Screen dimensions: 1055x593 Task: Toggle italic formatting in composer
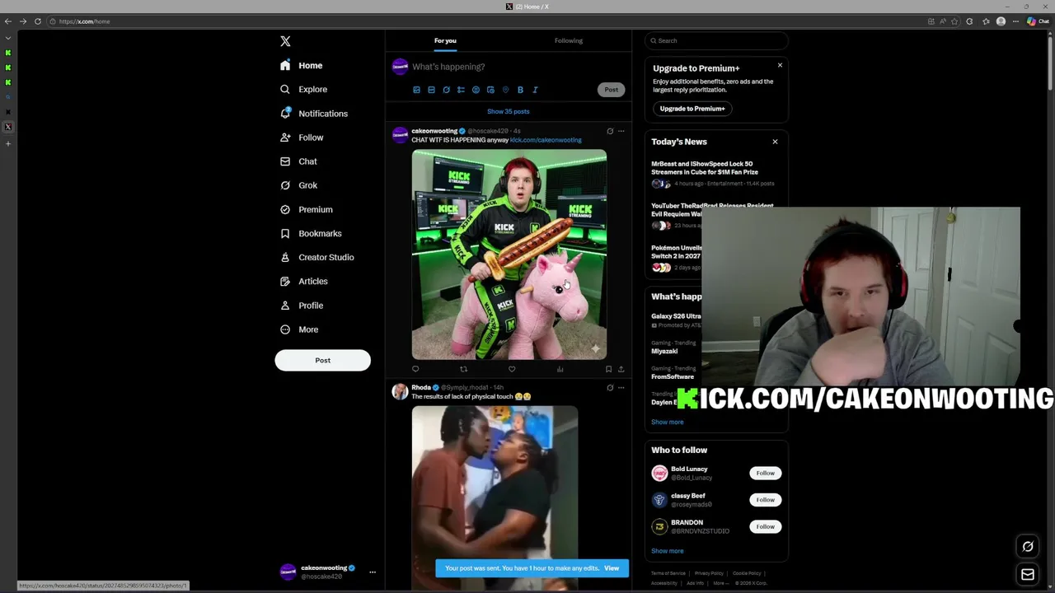coord(535,90)
